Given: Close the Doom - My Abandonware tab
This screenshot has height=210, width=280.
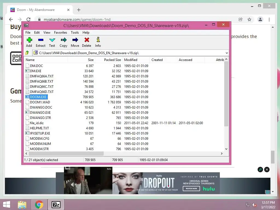Looking at the screenshot, I should coord(68,10).
